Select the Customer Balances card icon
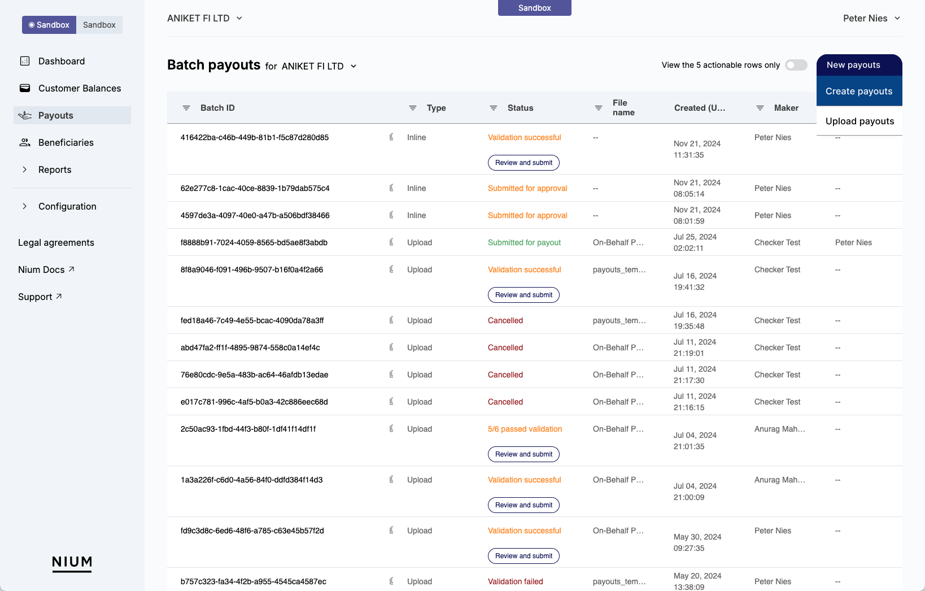 (x=25, y=88)
